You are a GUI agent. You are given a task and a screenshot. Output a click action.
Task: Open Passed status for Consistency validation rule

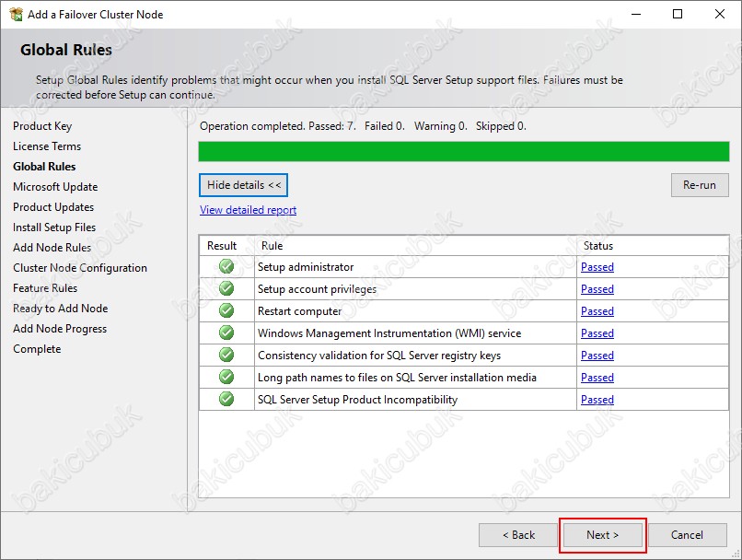tap(597, 356)
